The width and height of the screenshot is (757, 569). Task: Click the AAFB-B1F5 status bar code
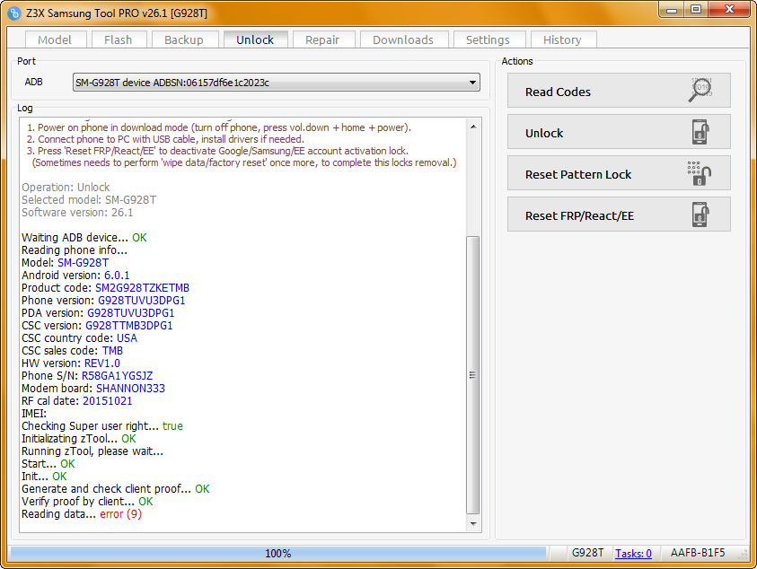[x=698, y=553]
